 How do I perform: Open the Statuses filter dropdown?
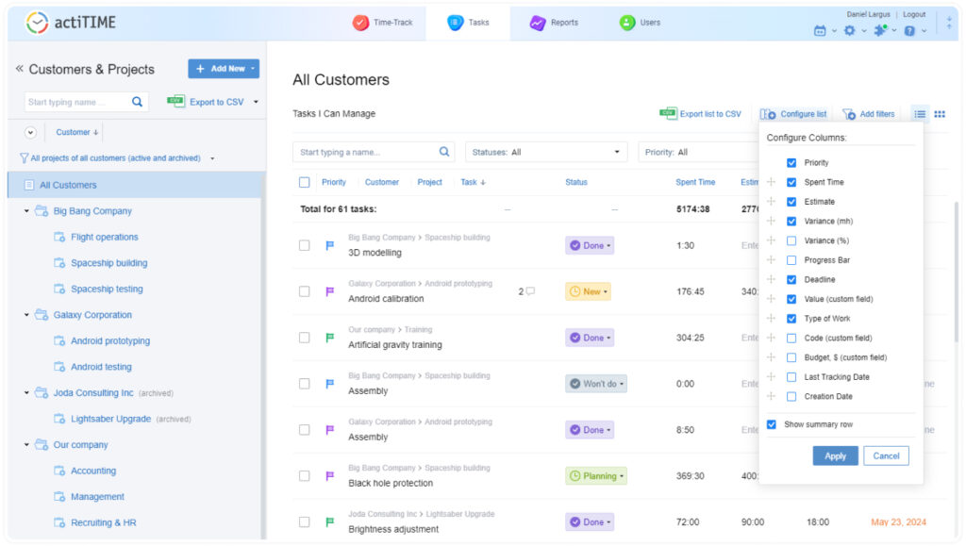pyautogui.click(x=546, y=152)
